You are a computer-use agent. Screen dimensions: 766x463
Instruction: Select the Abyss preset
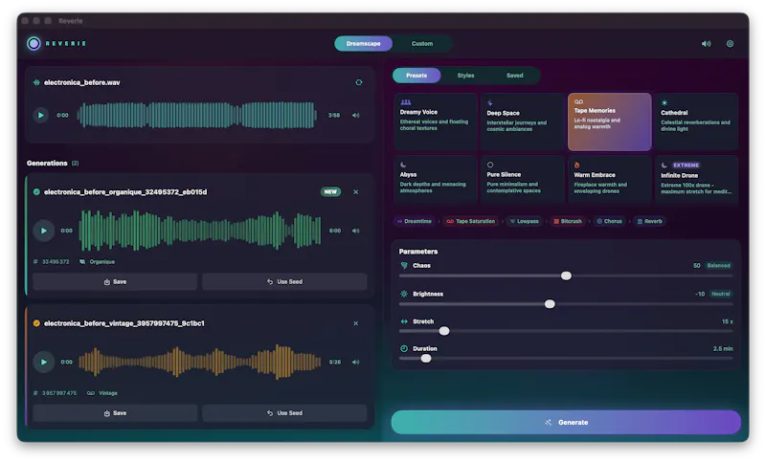click(436, 178)
